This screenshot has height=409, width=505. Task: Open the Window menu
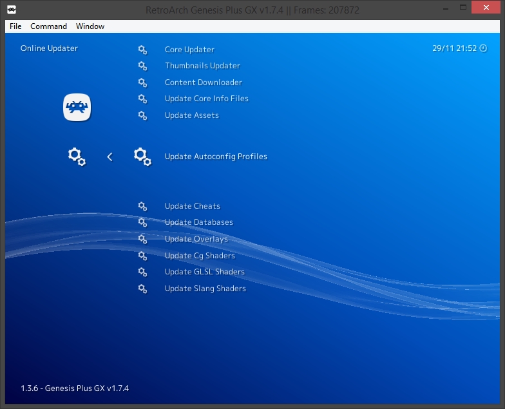90,26
